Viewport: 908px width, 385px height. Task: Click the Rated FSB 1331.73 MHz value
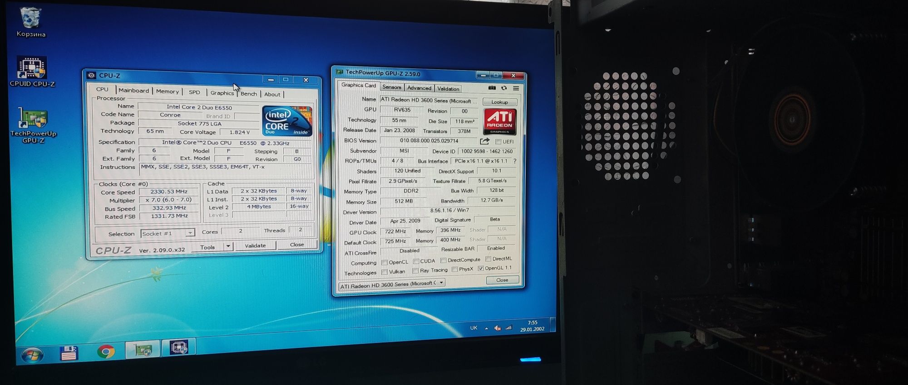click(169, 216)
